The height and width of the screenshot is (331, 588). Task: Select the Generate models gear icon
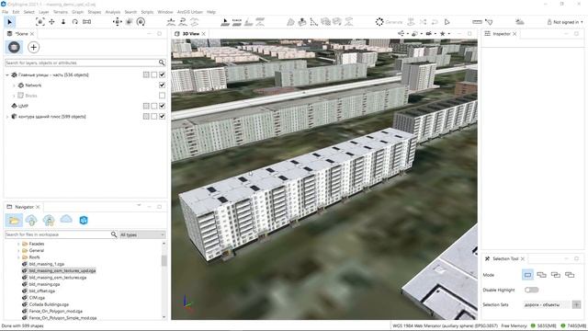pyautogui.click(x=379, y=22)
